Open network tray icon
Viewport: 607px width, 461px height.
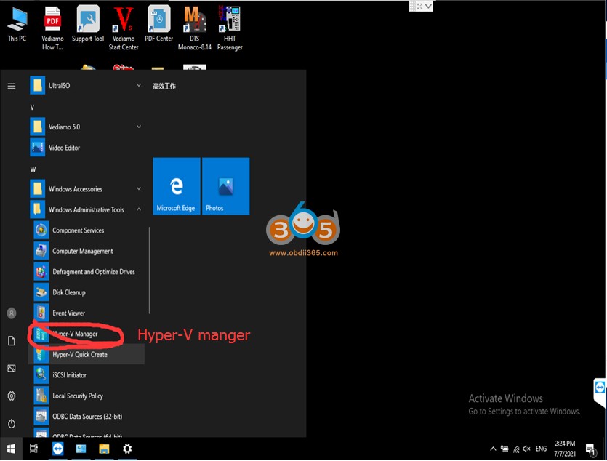pos(516,449)
